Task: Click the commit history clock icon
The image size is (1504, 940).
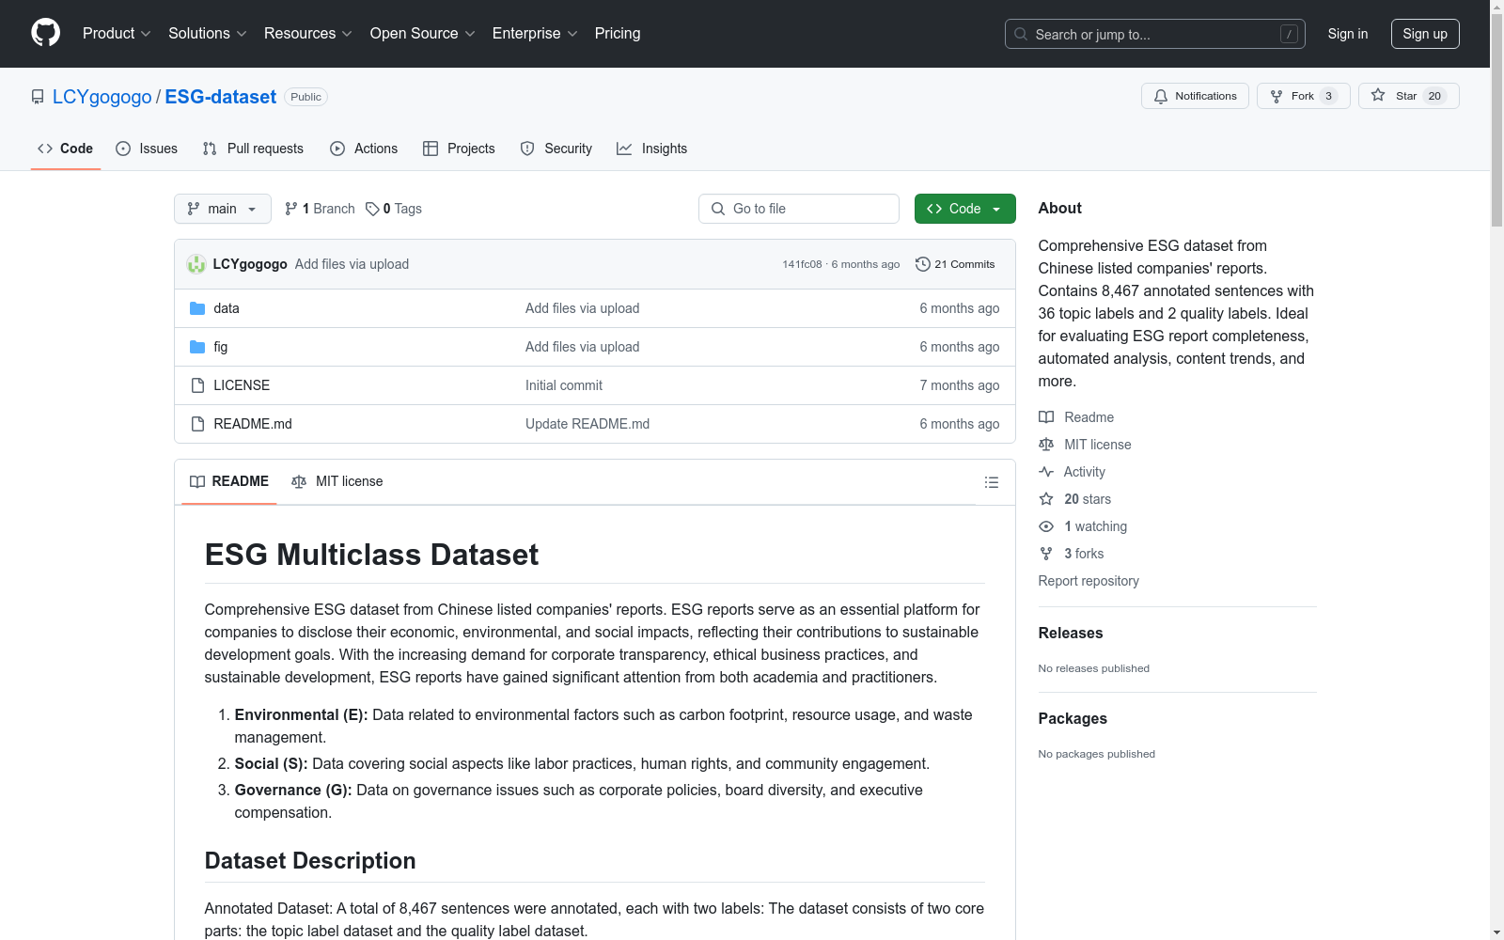Action: click(x=922, y=264)
